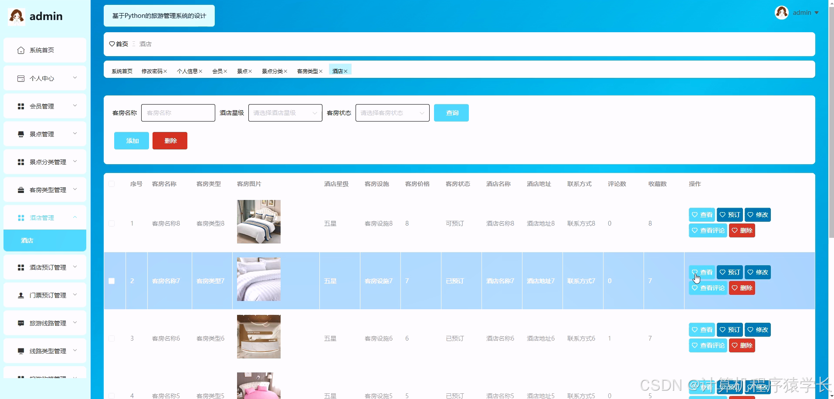Switch to the 景点分类 tab
This screenshot has height=399, width=834.
[272, 71]
